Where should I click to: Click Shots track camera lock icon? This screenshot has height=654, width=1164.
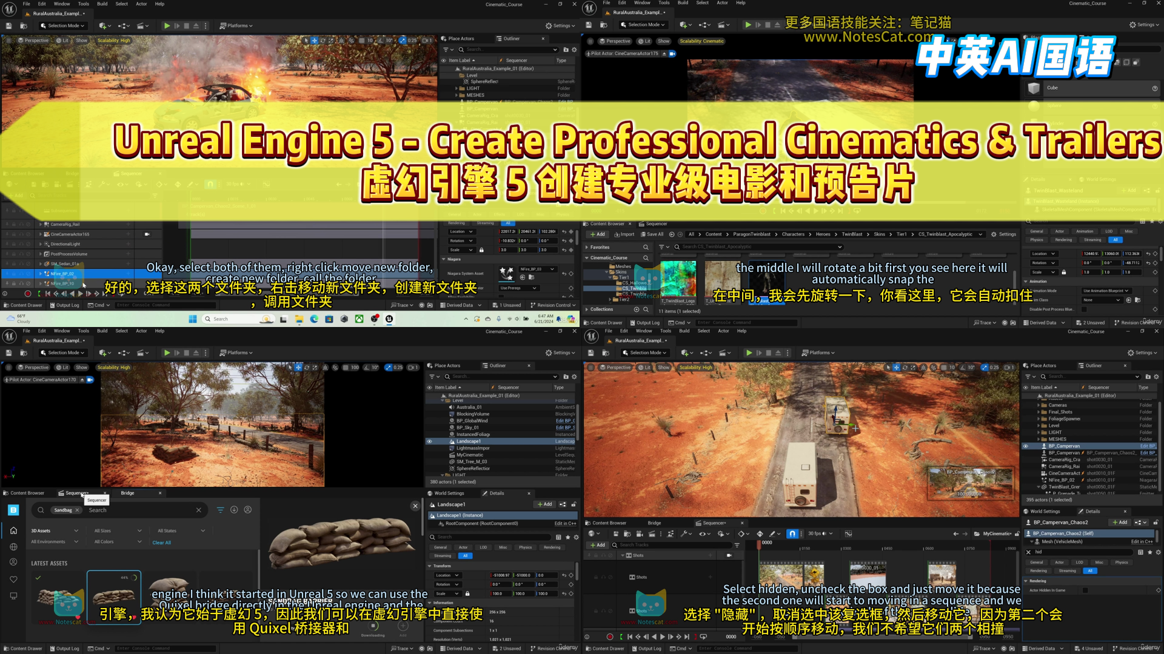tap(729, 555)
